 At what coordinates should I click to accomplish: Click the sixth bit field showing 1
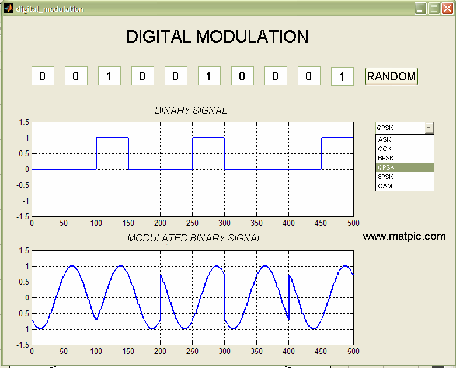(209, 76)
